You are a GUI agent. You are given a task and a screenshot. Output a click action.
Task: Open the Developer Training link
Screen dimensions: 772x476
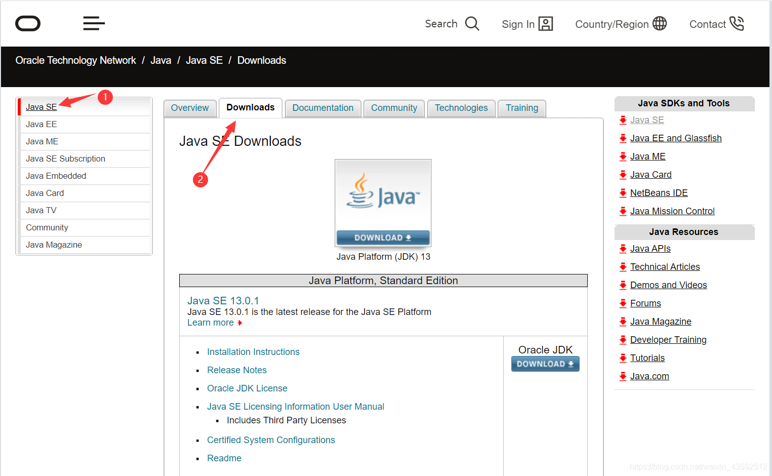[668, 340]
